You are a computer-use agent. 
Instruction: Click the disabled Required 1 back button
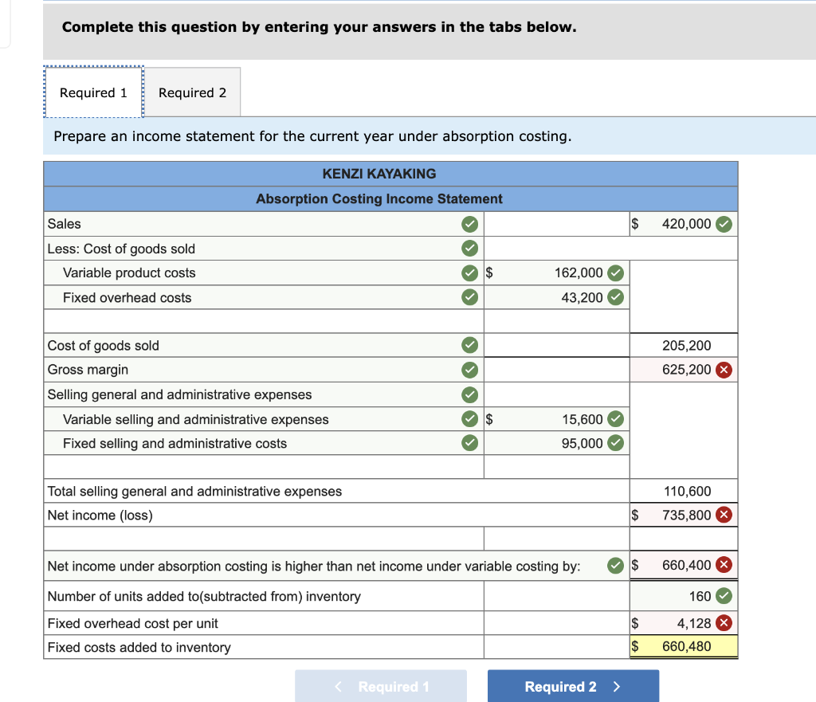(x=381, y=686)
